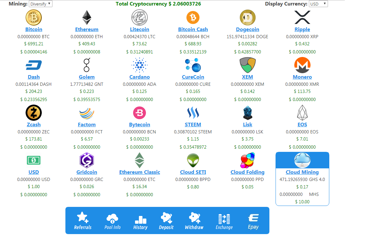
Task: Click the XEM shield icon
Action: (247, 65)
